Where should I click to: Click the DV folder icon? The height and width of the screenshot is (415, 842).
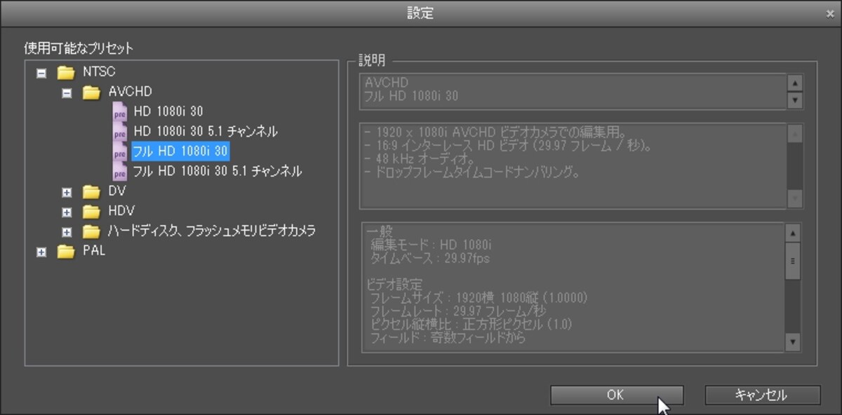[x=91, y=191]
